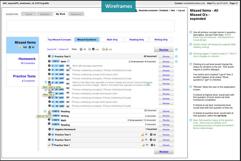Click the user profile icon beside Alexander Longname
The width and height of the screenshot is (241, 161).
(x=137, y=10)
